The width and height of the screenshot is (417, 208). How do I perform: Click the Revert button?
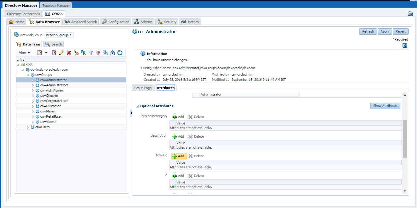point(401,31)
